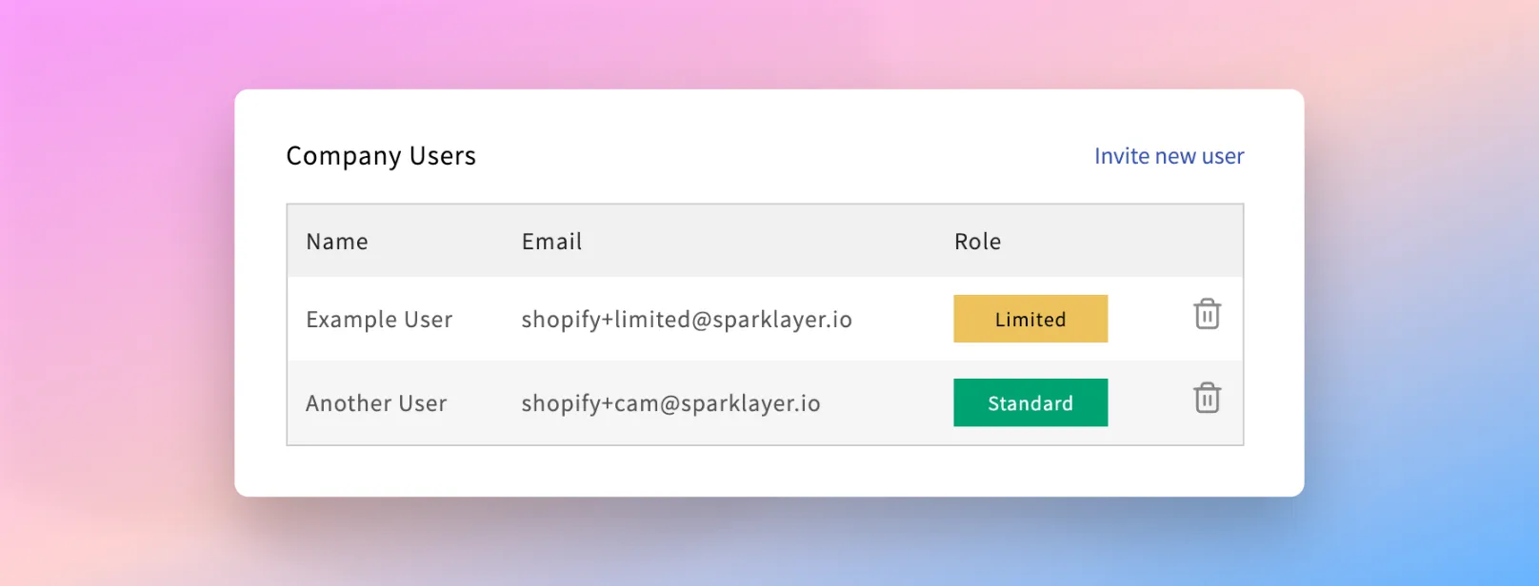1539x586 pixels.
Task: Select the Another User name cell
Action: click(x=376, y=403)
